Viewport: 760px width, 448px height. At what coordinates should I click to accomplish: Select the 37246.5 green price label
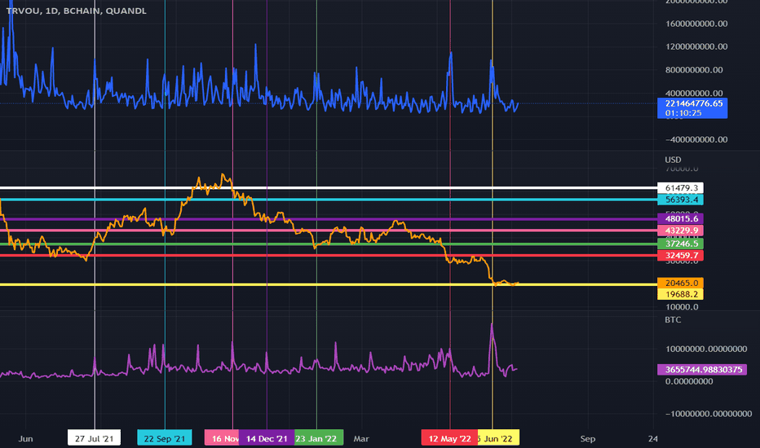tap(681, 244)
